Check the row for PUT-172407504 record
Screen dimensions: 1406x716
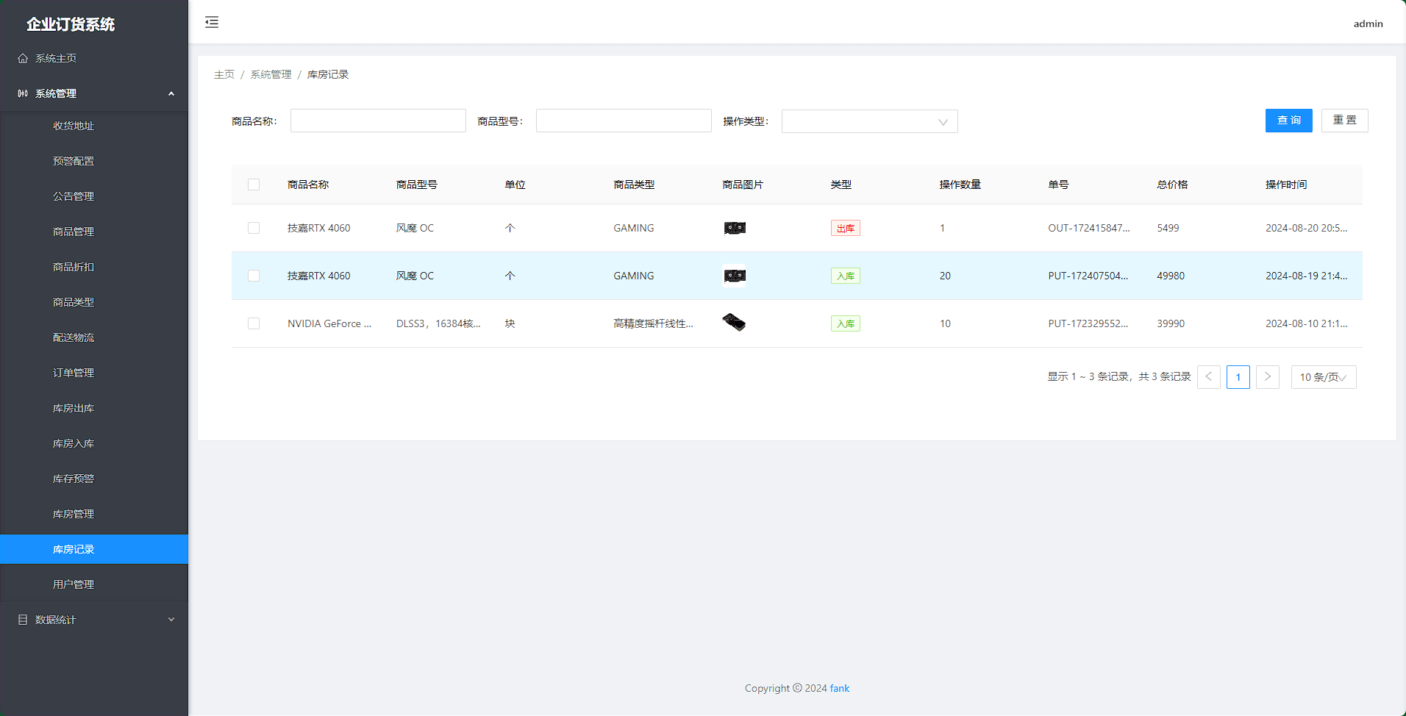(254, 276)
